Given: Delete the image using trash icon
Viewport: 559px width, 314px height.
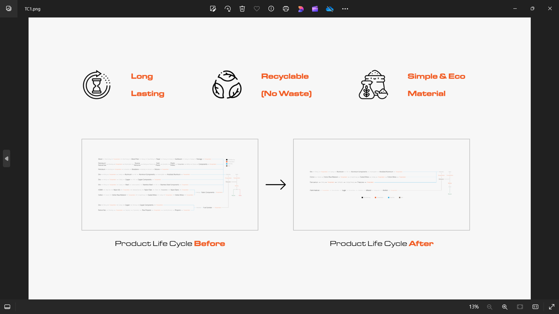Looking at the screenshot, I should (242, 9).
